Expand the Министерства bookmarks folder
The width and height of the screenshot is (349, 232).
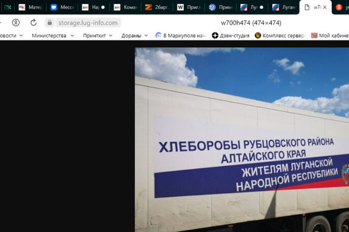[53, 35]
